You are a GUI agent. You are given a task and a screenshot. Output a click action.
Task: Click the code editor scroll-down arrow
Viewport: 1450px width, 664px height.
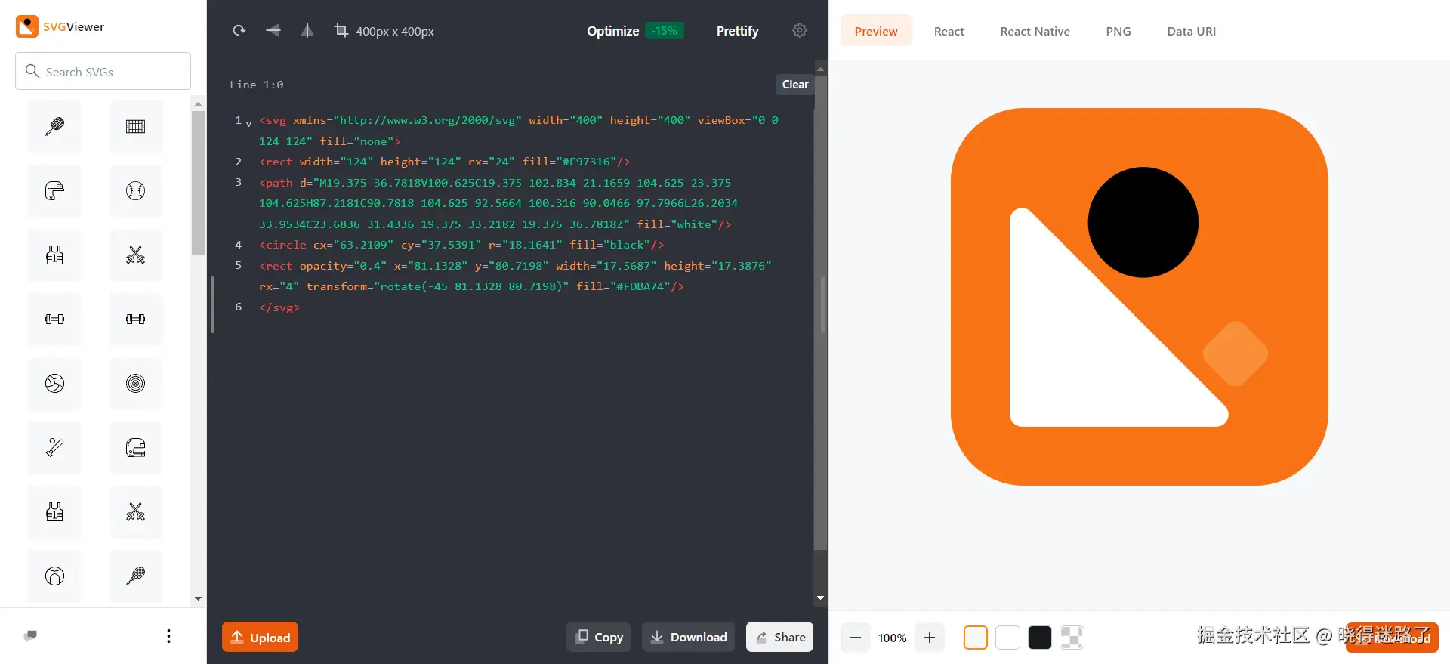820,598
